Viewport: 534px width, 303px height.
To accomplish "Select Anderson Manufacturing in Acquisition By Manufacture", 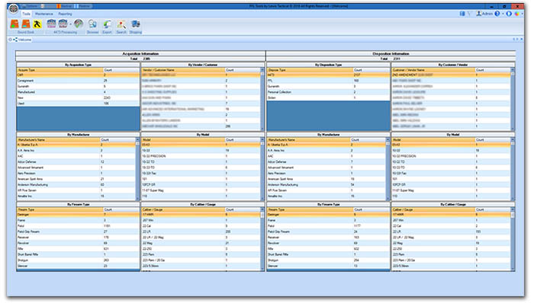I will (x=76, y=185).
